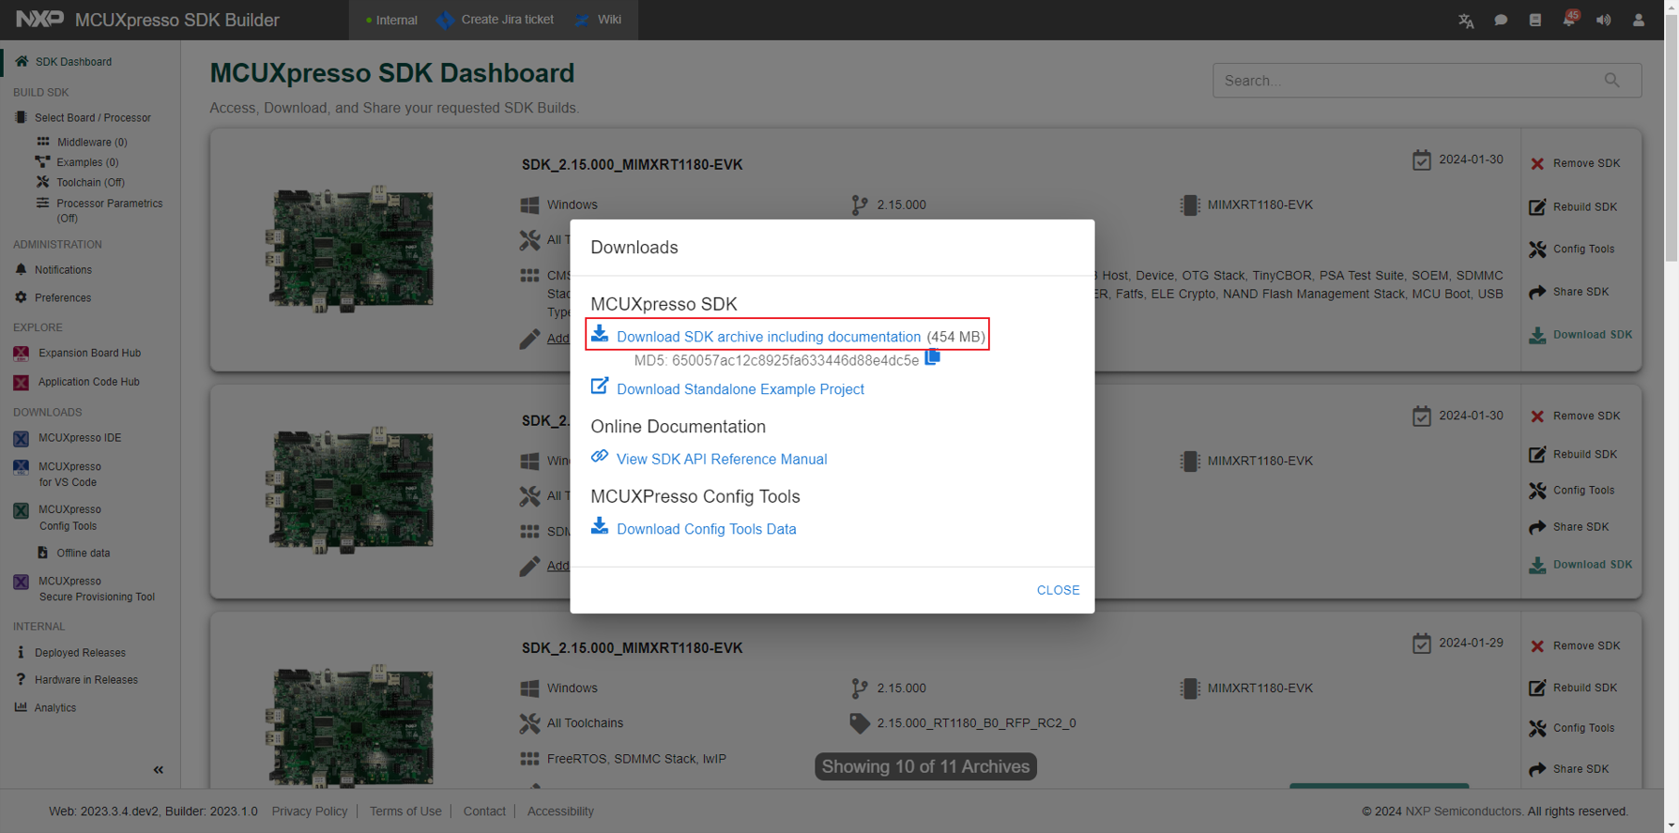Image resolution: width=1679 pixels, height=833 pixels.
Task: Open the notifications bell with badge
Action: pyautogui.click(x=1569, y=20)
